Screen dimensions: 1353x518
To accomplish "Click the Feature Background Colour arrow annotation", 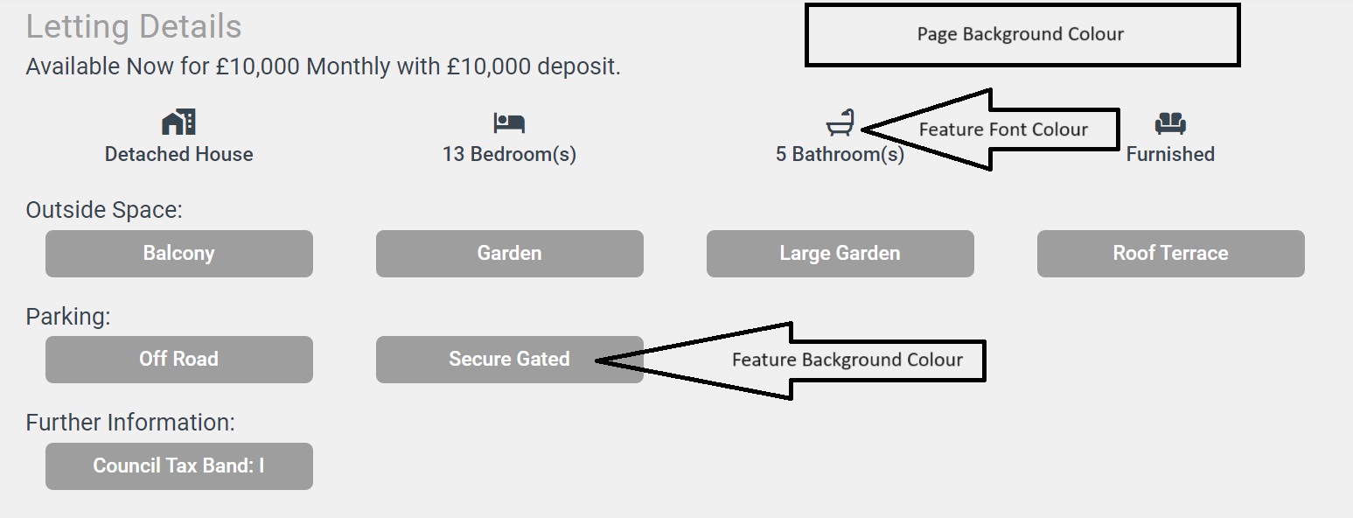I will click(x=847, y=360).
